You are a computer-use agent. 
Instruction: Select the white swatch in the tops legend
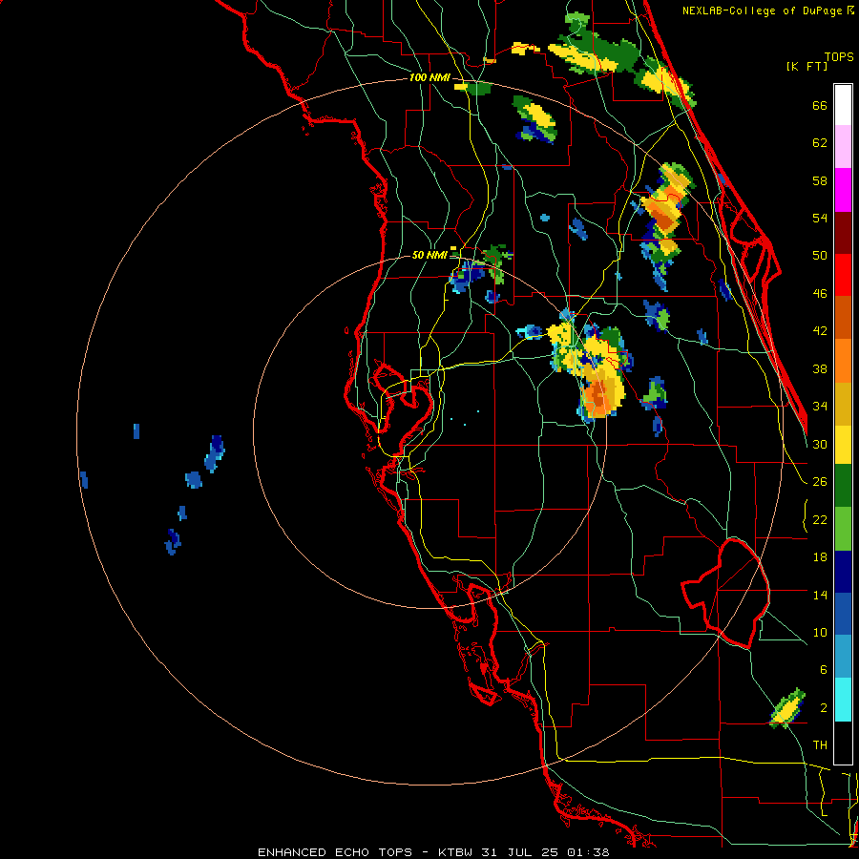843,105
